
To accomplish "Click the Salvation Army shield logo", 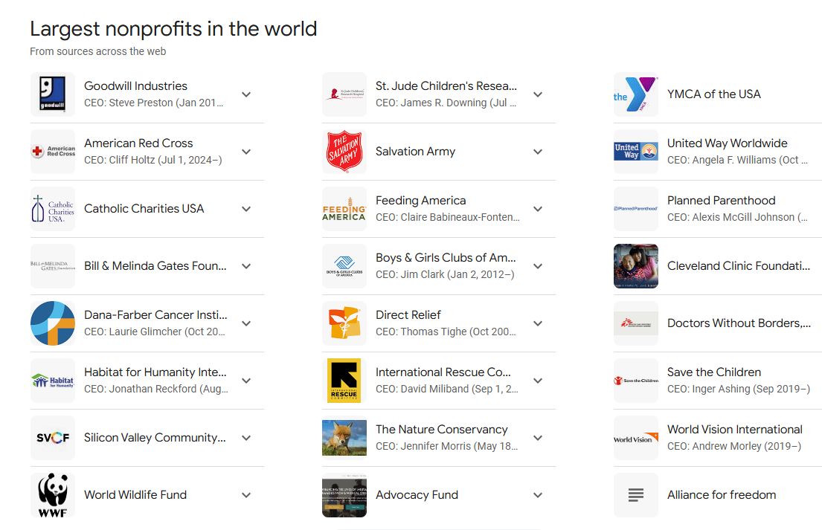I will coord(344,152).
